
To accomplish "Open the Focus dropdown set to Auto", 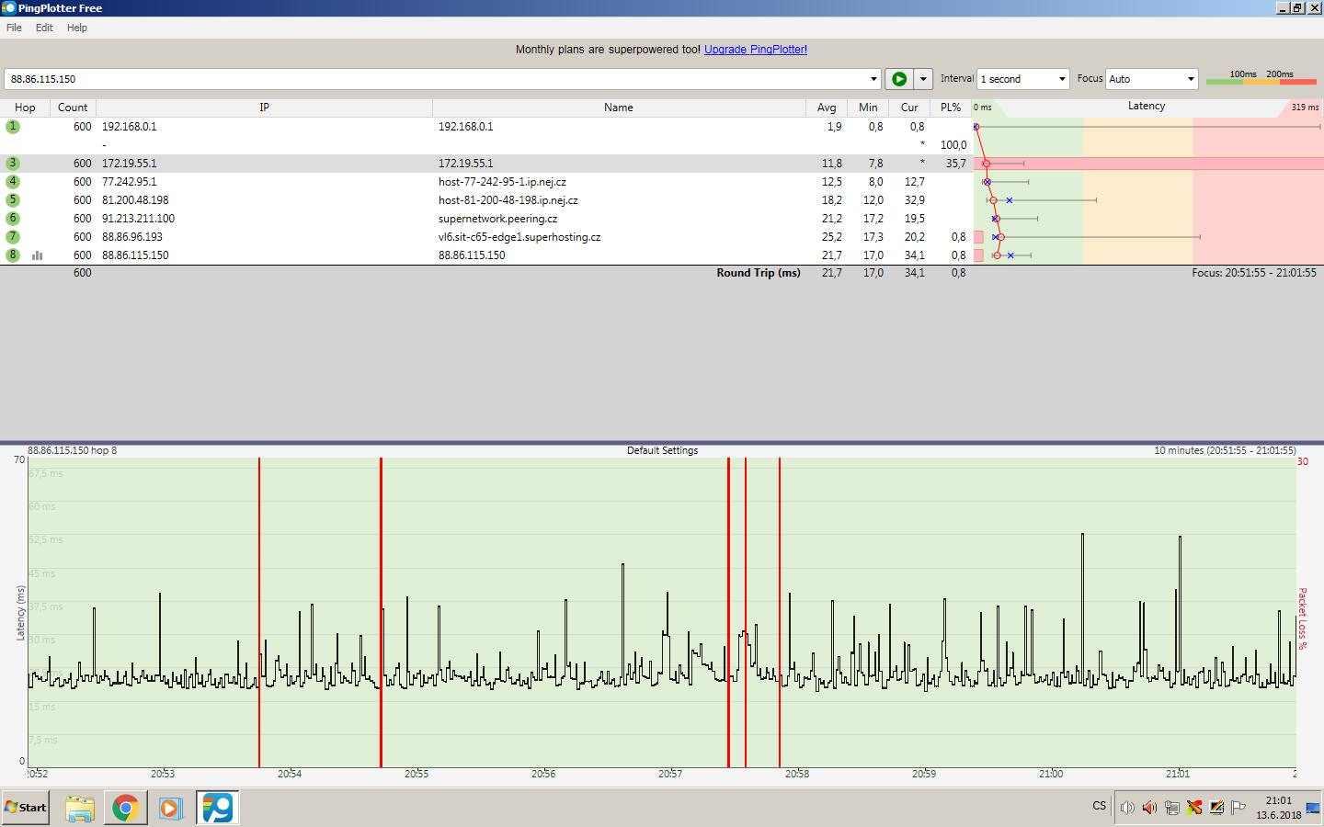I will click(x=1152, y=79).
